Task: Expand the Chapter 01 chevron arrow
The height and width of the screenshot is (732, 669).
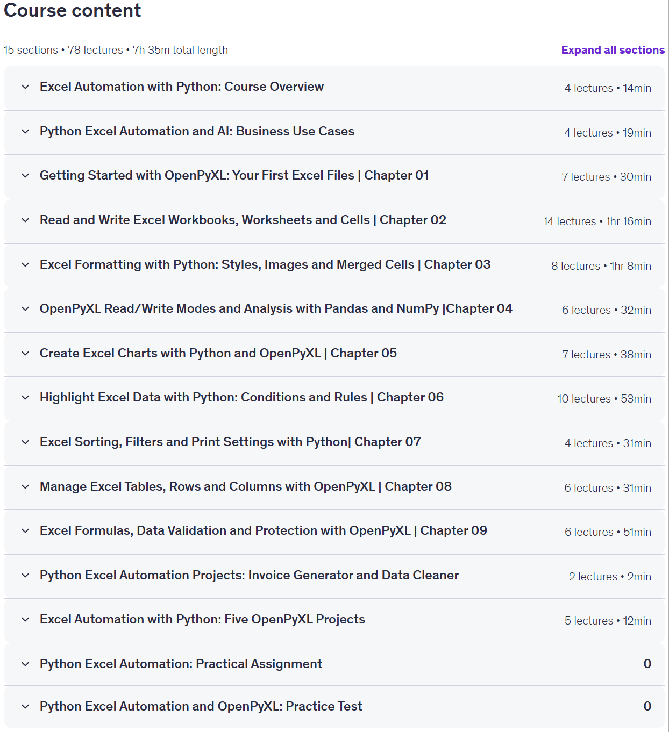Action: coord(25,176)
